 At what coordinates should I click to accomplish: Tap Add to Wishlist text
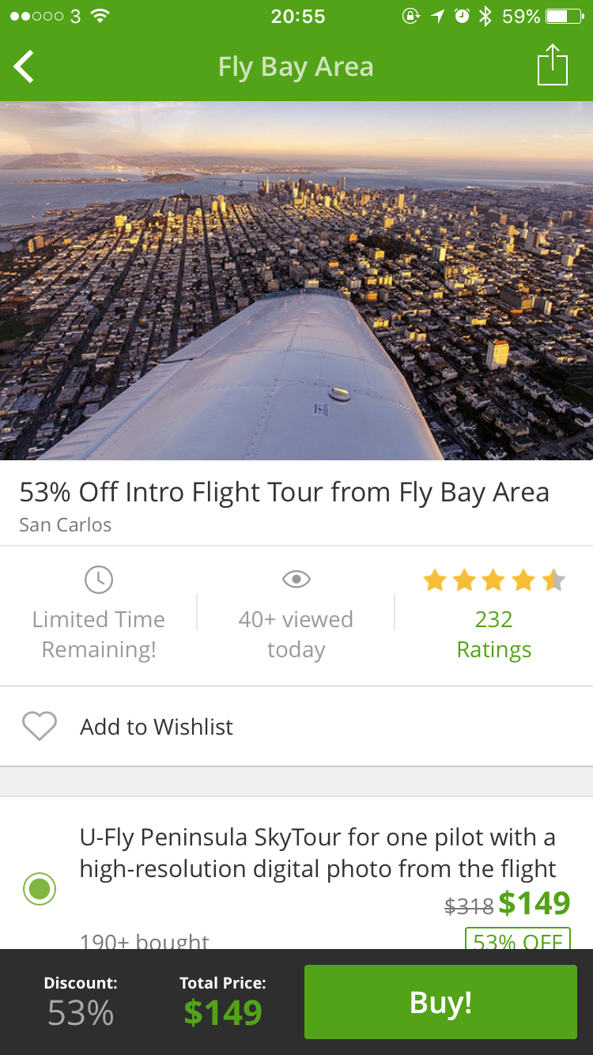click(157, 727)
